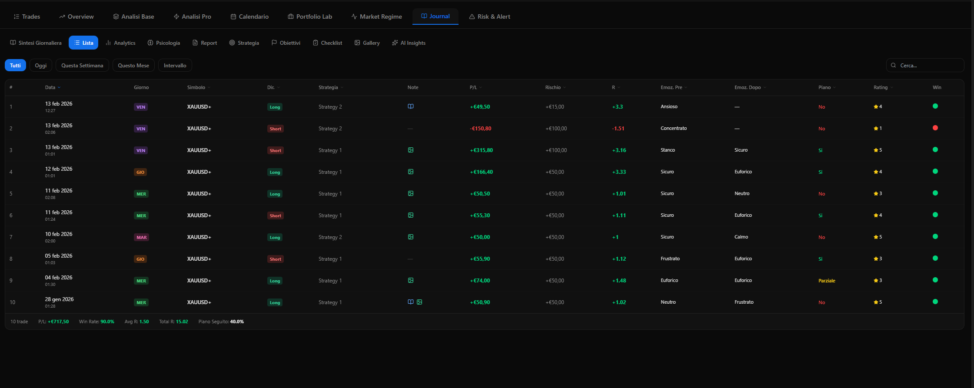Toggle the Oggi date filter
Viewport: 974px width, 388px height.
coord(41,66)
